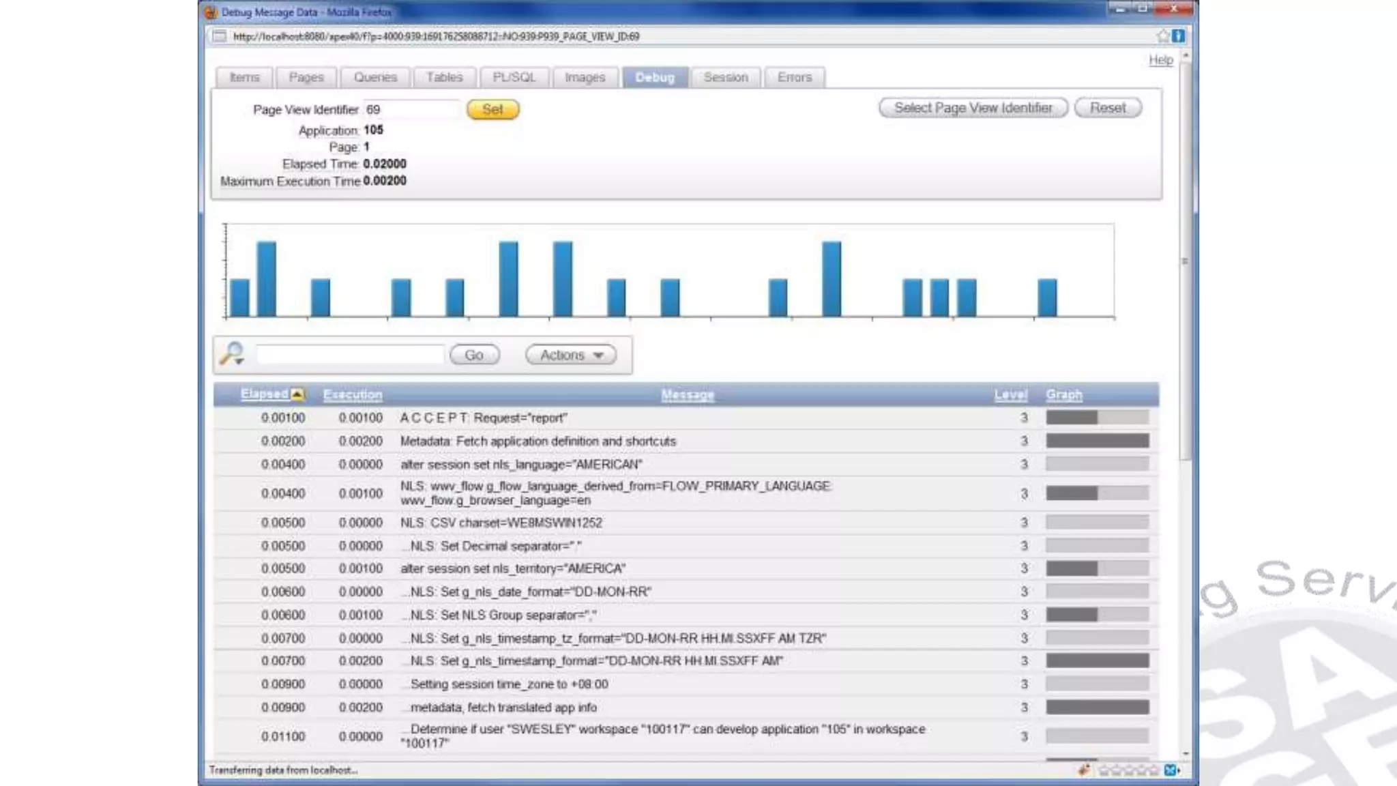Image resolution: width=1397 pixels, height=786 pixels.
Task: Expand the small arrow beside status add-on
Action: pos(1179,770)
